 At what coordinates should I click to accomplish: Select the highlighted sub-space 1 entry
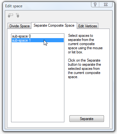pos(38,40)
